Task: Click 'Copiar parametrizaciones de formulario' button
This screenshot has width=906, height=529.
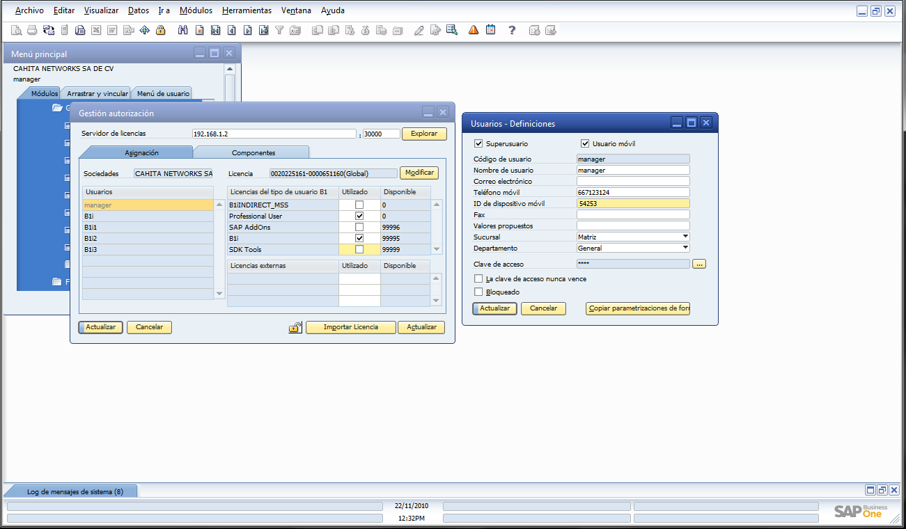Action: 638,308
